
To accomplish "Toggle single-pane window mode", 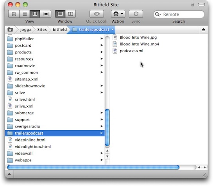I will point(60,14).
